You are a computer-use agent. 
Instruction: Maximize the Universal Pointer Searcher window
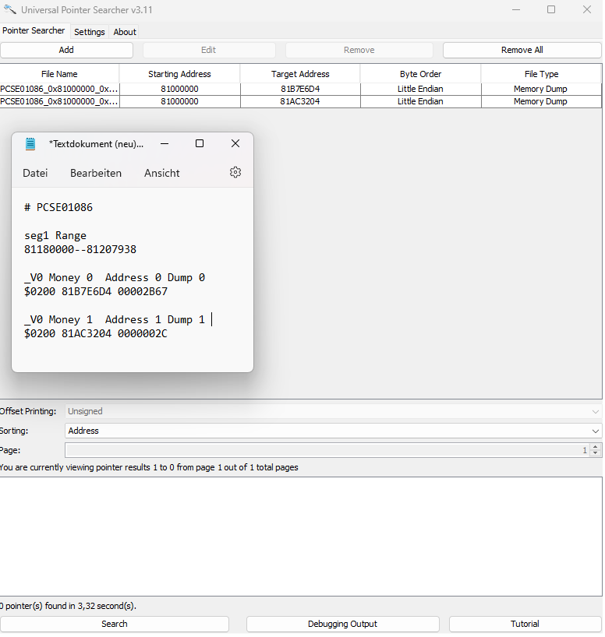coord(551,9)
